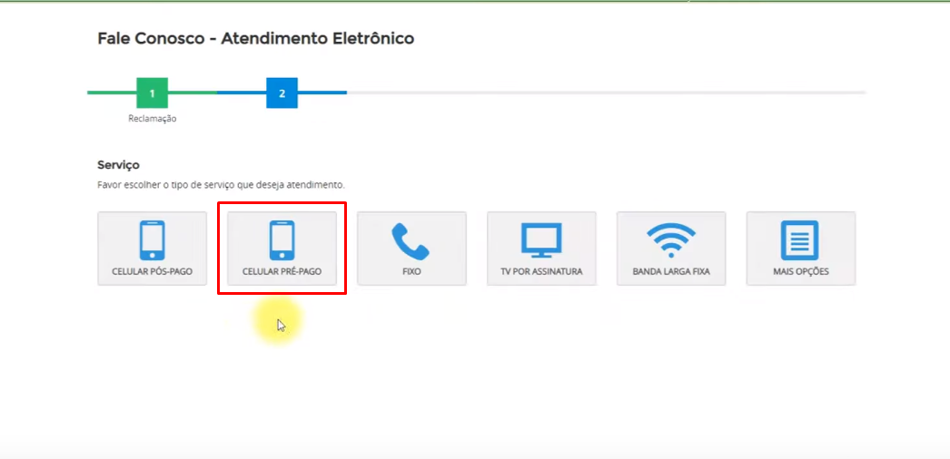Image resolution: width=950 pixels, height=459 pixels.
Task: Expand the "MAIS OPÇÕES" label for more services
Action: point(800,271)
